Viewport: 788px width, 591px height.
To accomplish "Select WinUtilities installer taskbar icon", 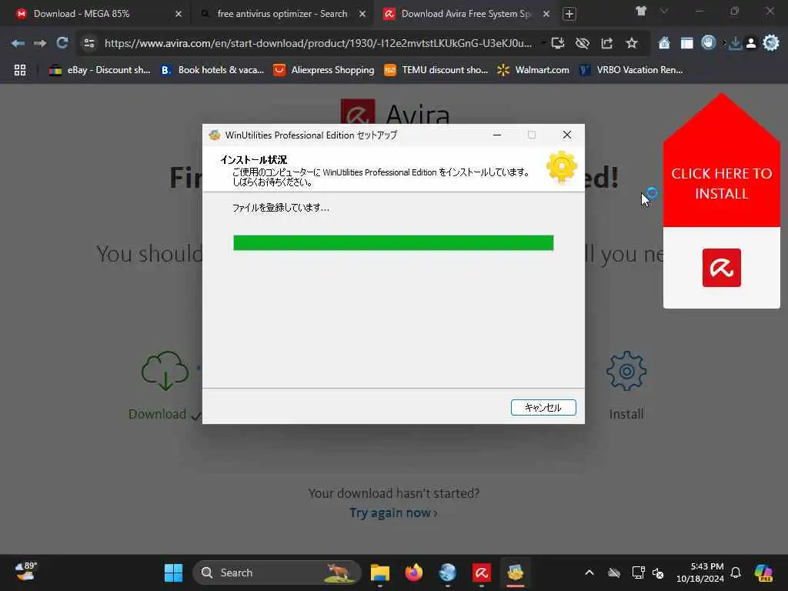I will [515, 573].
